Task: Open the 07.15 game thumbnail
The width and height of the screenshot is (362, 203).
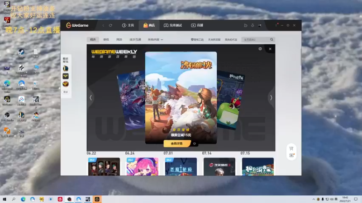Action: click(x=258, y=166)
